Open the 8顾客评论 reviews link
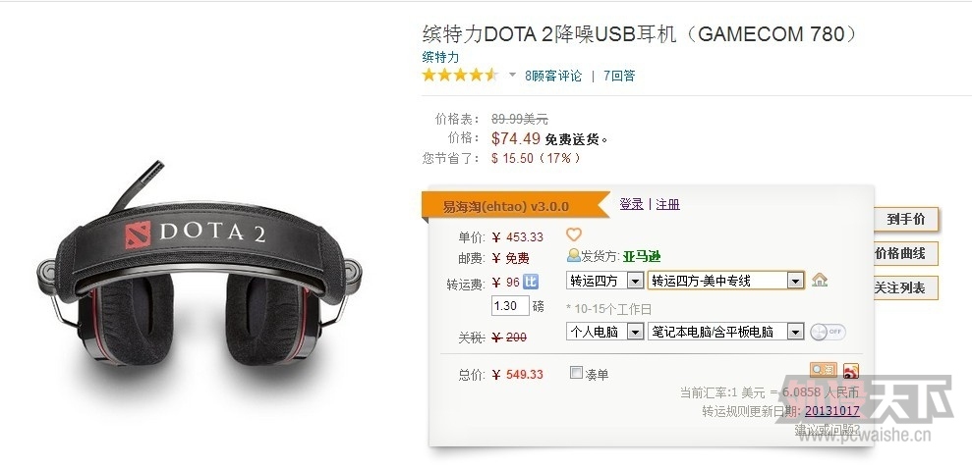 (553, 77)
